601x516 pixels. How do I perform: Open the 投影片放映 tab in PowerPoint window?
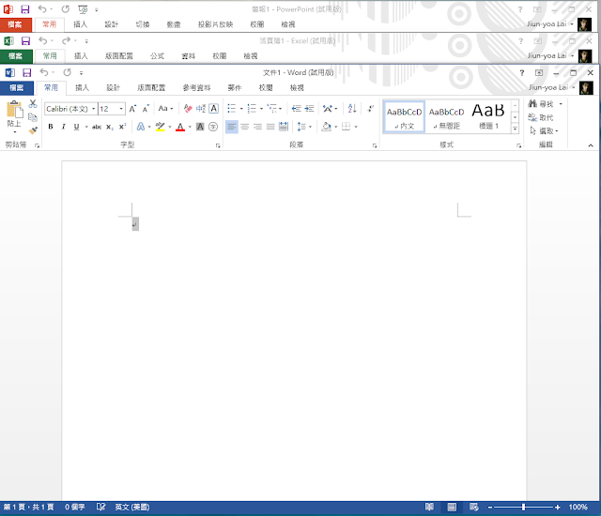(215, 24)
